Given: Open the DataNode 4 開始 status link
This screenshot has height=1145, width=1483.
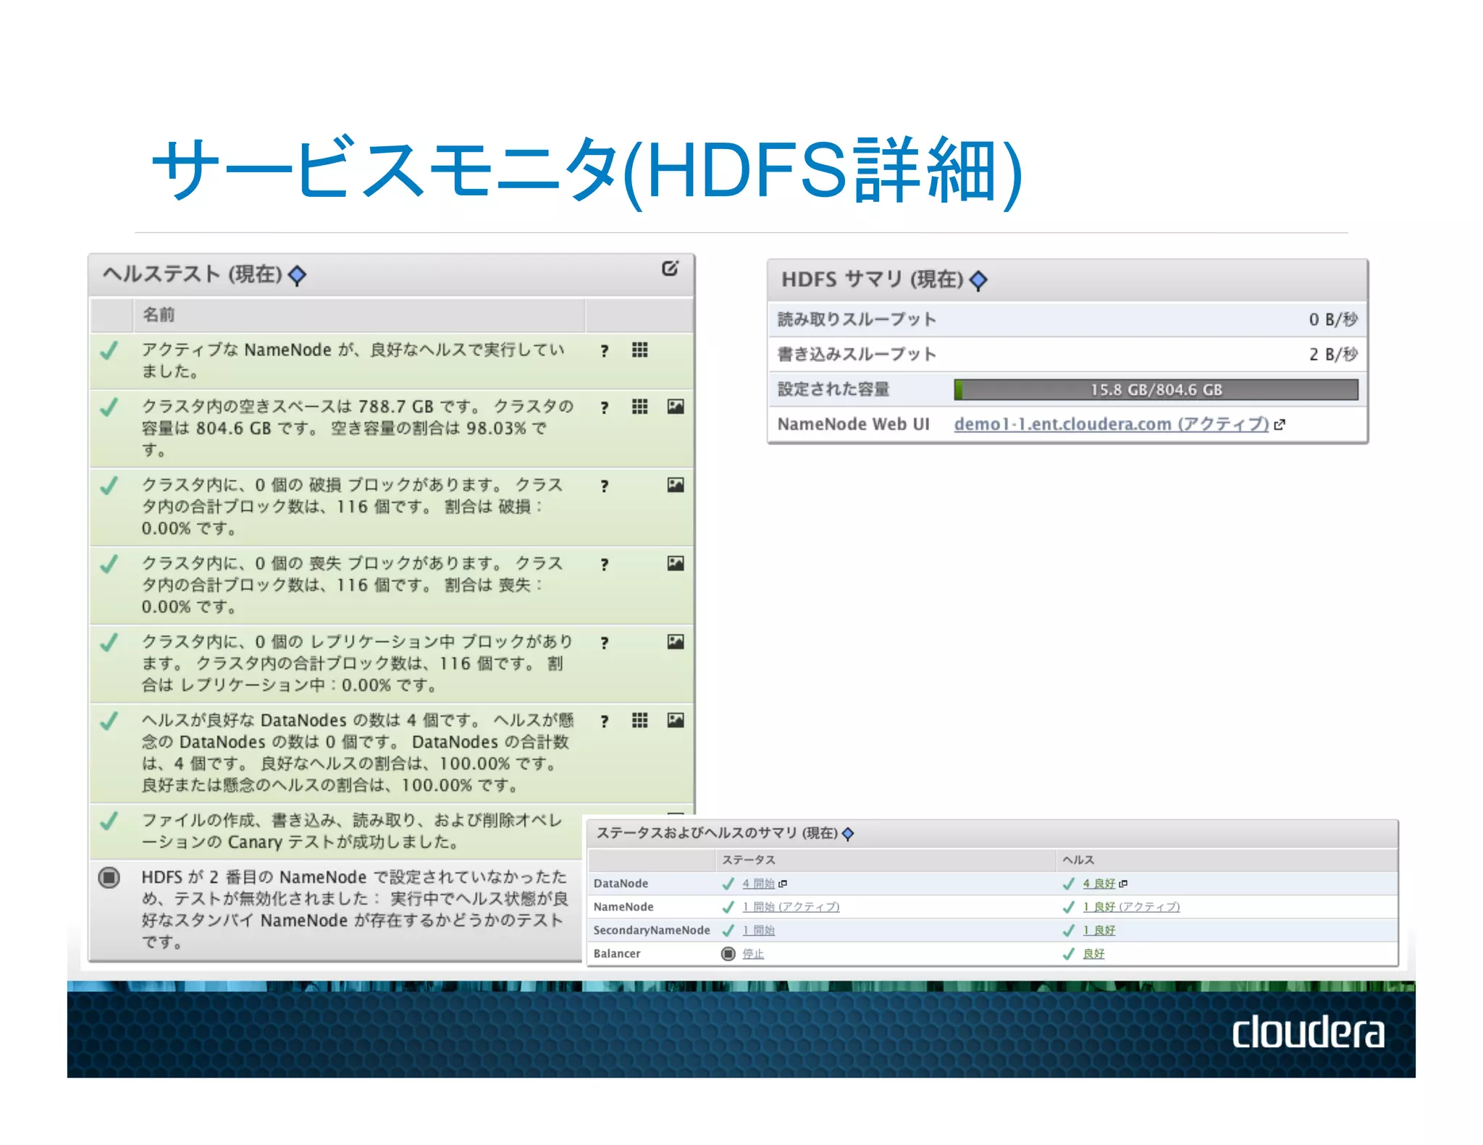Looking at the screenshot, I should click(x=758, y=884).
